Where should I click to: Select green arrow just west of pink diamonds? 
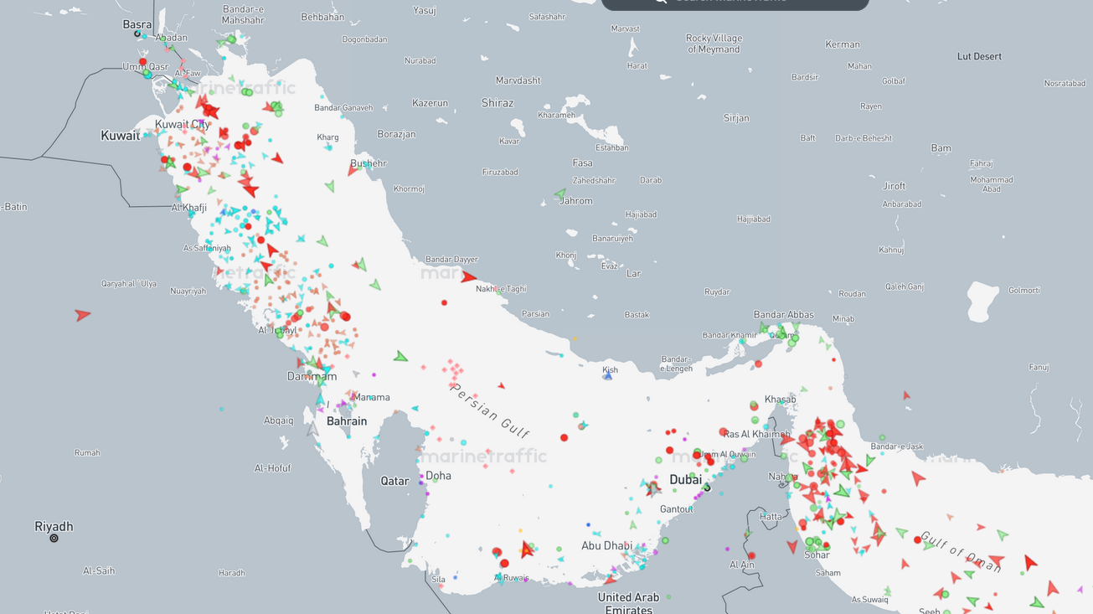(401, 357)
